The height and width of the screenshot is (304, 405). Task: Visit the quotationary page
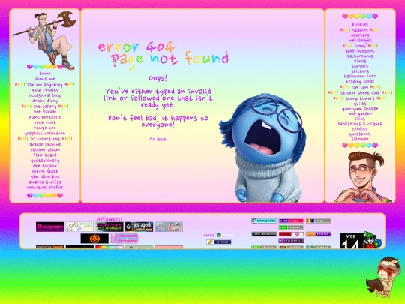tap(45, 161)
